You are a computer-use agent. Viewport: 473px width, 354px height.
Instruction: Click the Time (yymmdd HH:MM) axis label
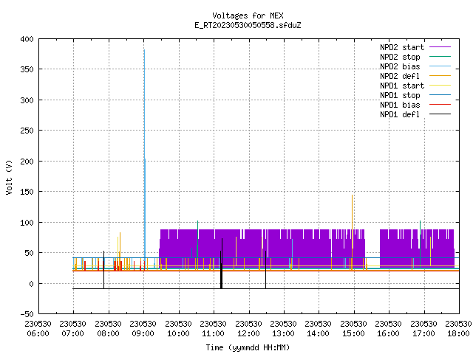pyautogui.click(x=248, y=347)
